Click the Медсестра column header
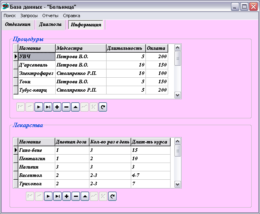Screen dimensions: 260x214 81,48
